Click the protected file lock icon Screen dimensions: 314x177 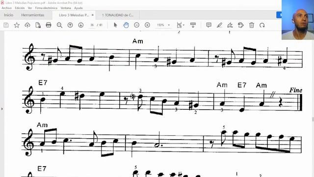coord(38,25)
